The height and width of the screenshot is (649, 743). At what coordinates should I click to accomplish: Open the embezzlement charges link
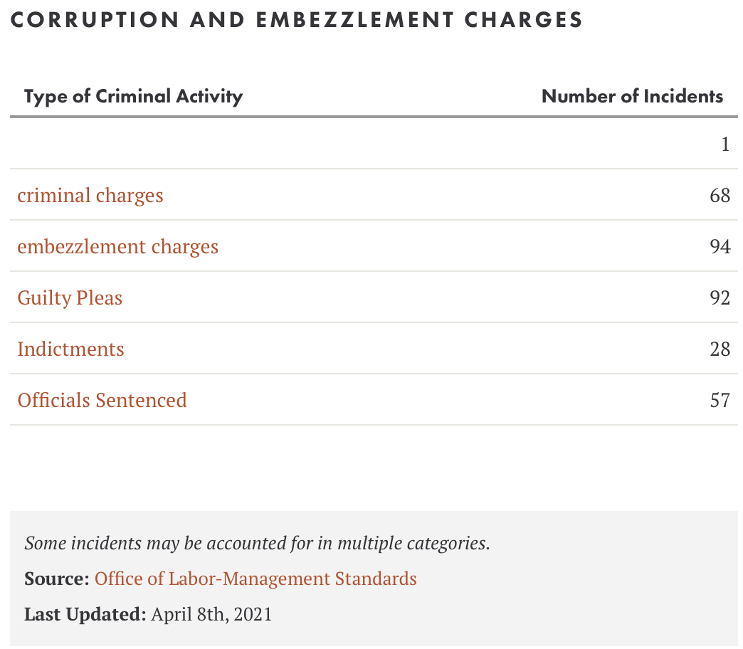118,247
